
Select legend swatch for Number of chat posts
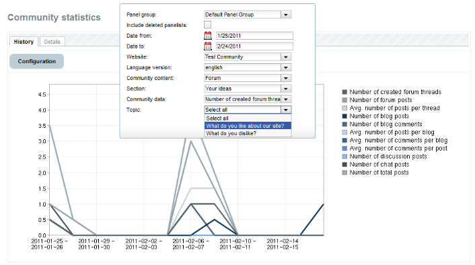(344, 165)
